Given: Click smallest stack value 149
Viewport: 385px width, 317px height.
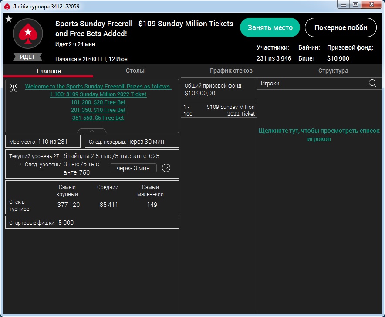Looking at the screenshot, I should (152, 205).
